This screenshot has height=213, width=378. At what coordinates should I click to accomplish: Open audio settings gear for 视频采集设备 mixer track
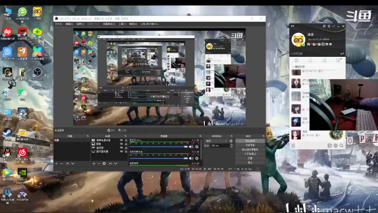[197, 158]
